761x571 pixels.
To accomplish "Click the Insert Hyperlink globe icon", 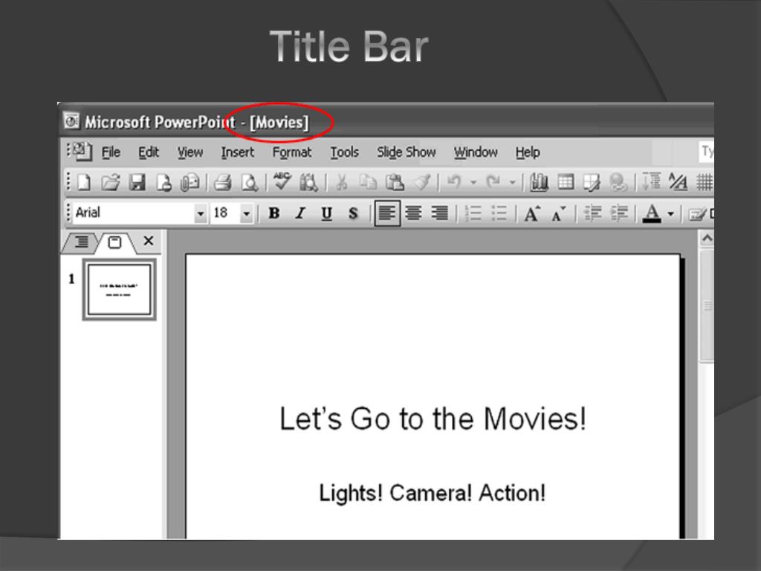I will [x=618, y=183].
